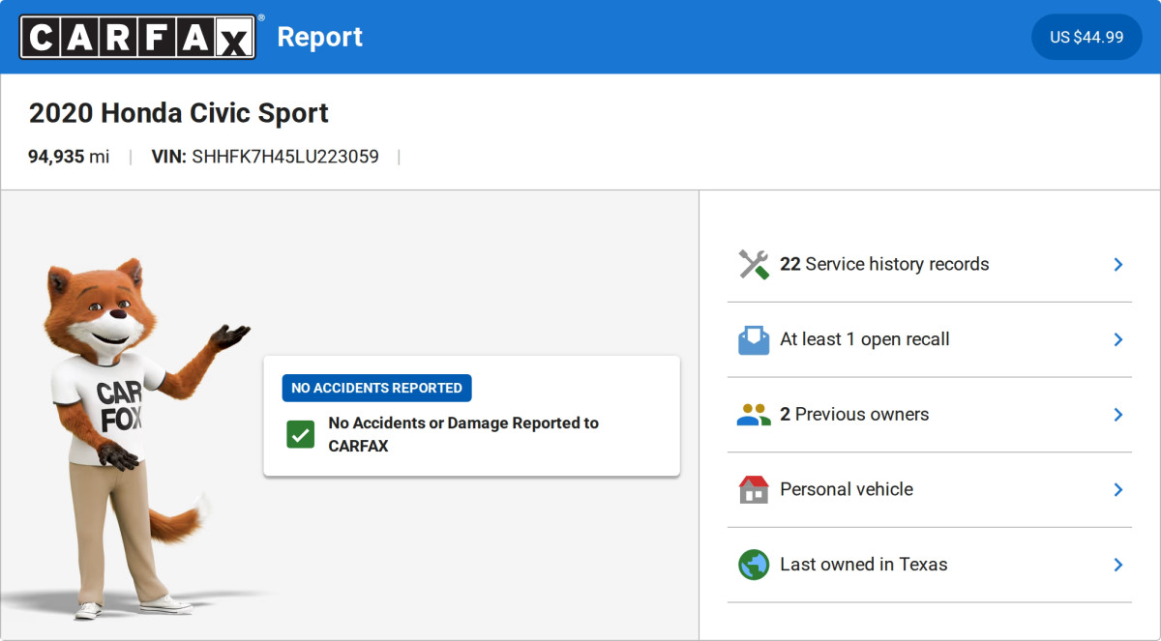Select the NO ACCIDENTS REPORTED badge
Image resolution: width=1161 pixels, height=641 pixels.
(376, 388)
